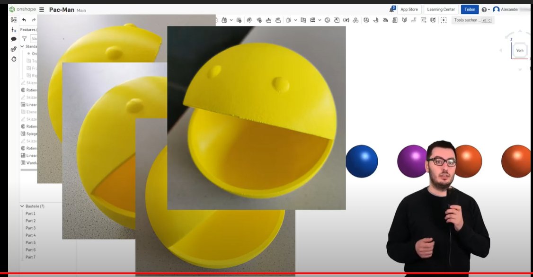Click the filter funnel icon in Features

point(25,39)
